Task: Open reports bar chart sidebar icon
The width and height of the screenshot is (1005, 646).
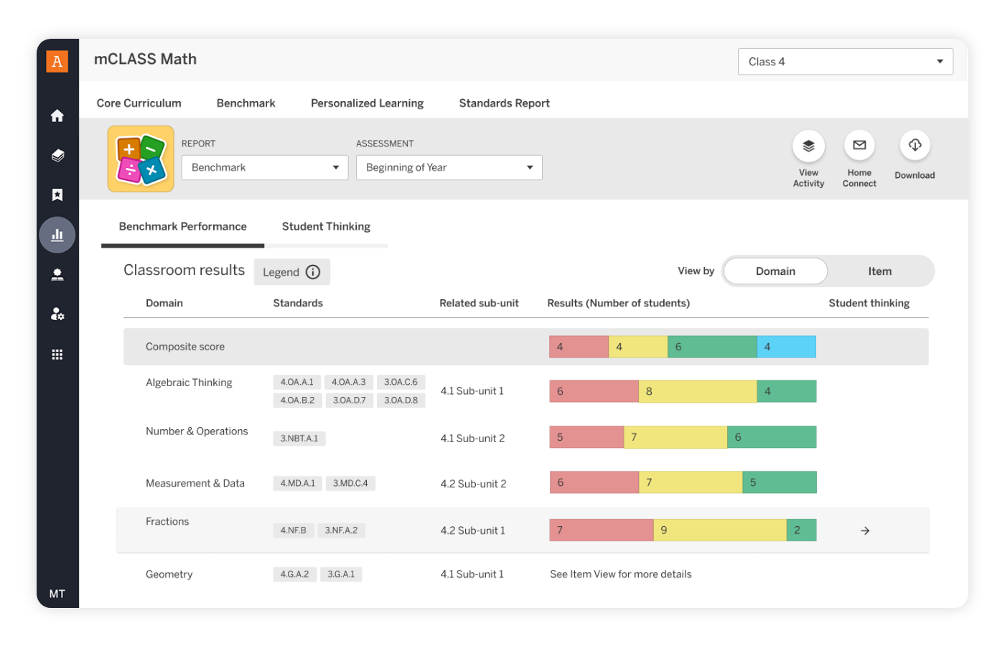Action: (x=57, y=235)
